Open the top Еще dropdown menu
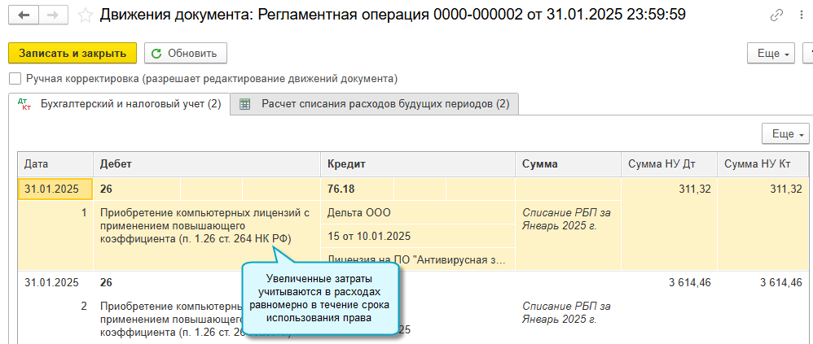Viewport: 813px width, 344px height. coord(770,54)
